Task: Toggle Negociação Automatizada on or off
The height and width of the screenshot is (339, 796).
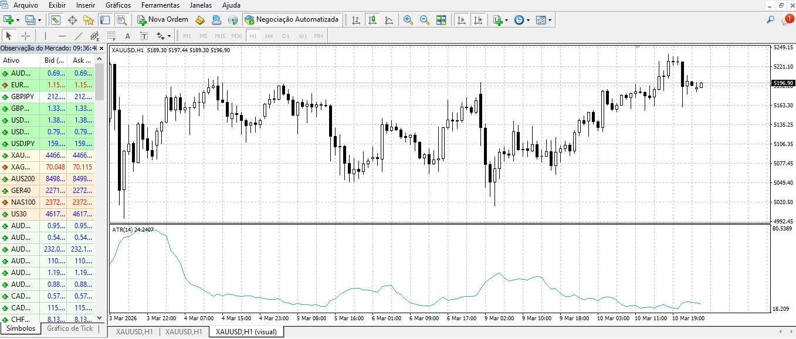Action: pos(292,19)
